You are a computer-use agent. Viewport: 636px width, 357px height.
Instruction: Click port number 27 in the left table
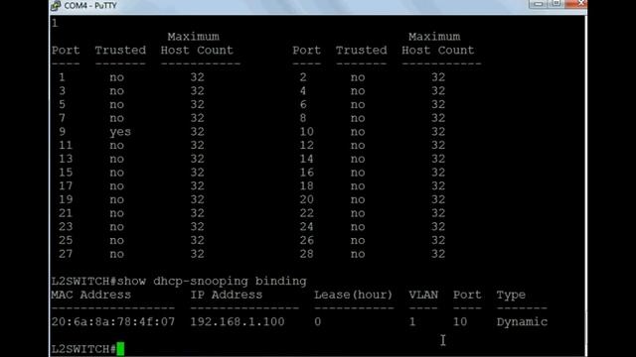click(x=66, y=254)
